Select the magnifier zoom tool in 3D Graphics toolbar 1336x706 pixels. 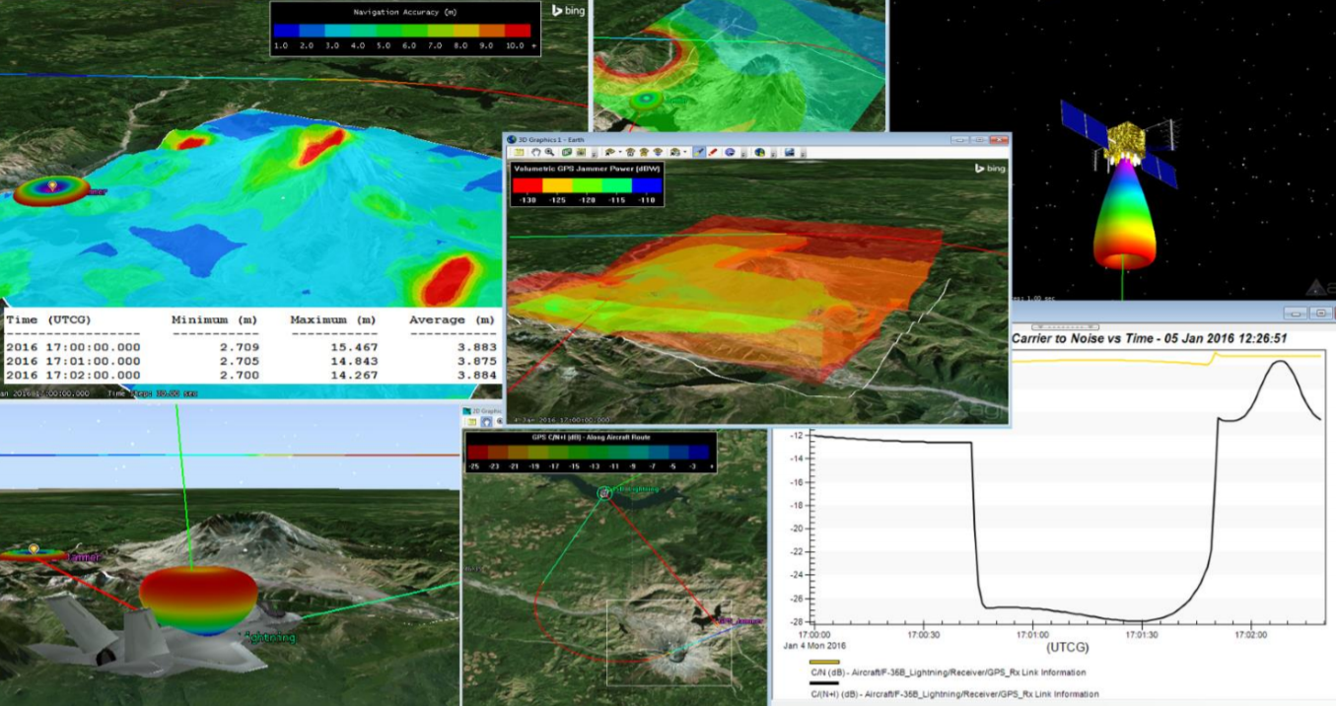(549, 152)
